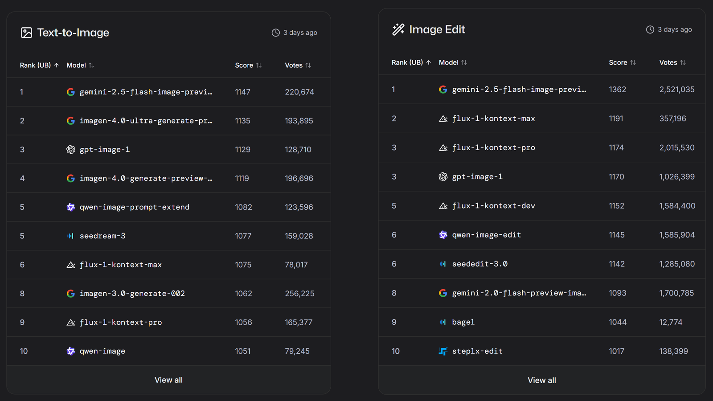Click '3 days ago' in Image Edit panel
713x401 pixels.
[675, 29]
